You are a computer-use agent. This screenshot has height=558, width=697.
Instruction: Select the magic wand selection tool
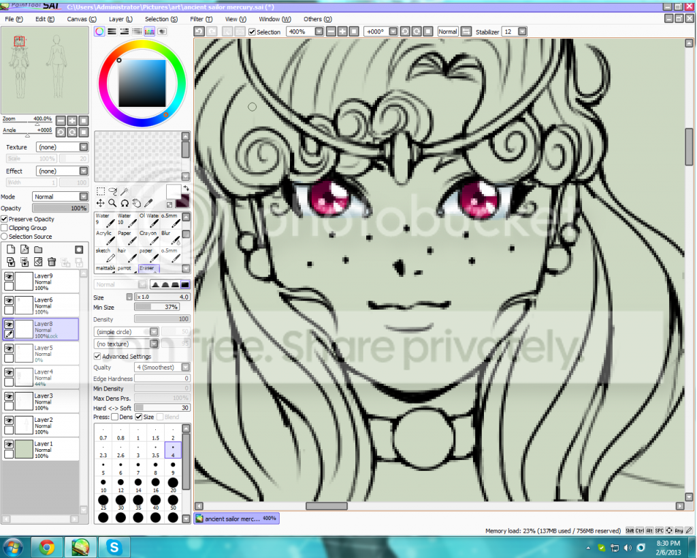125,191
